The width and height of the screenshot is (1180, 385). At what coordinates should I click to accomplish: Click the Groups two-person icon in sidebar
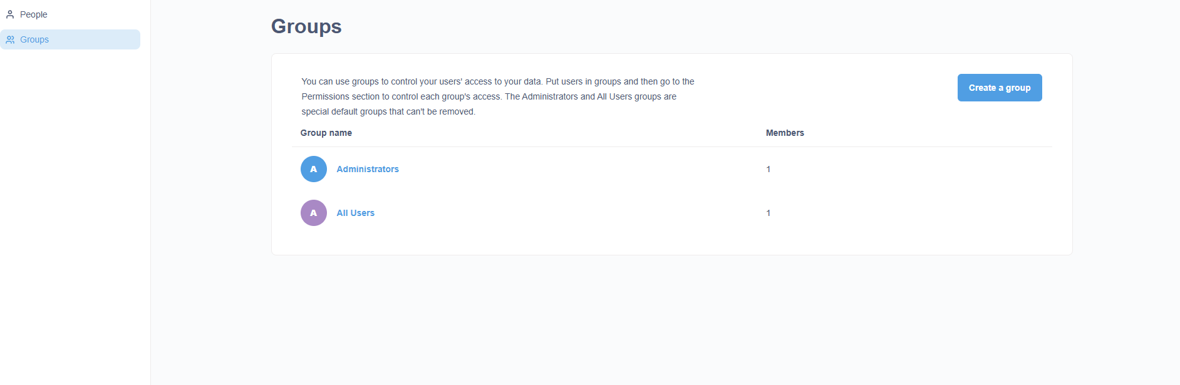pyautogui.click(x=10, y=39)
